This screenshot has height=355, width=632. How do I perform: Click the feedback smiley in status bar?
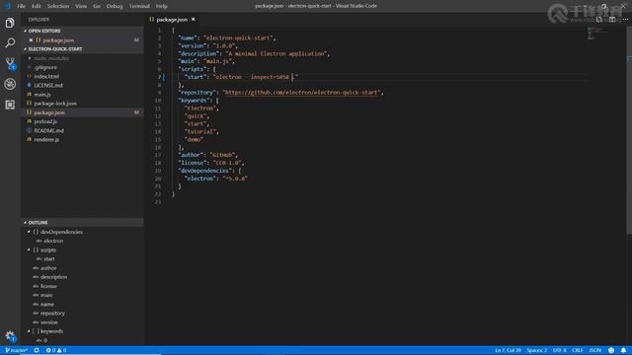(611, 351)
